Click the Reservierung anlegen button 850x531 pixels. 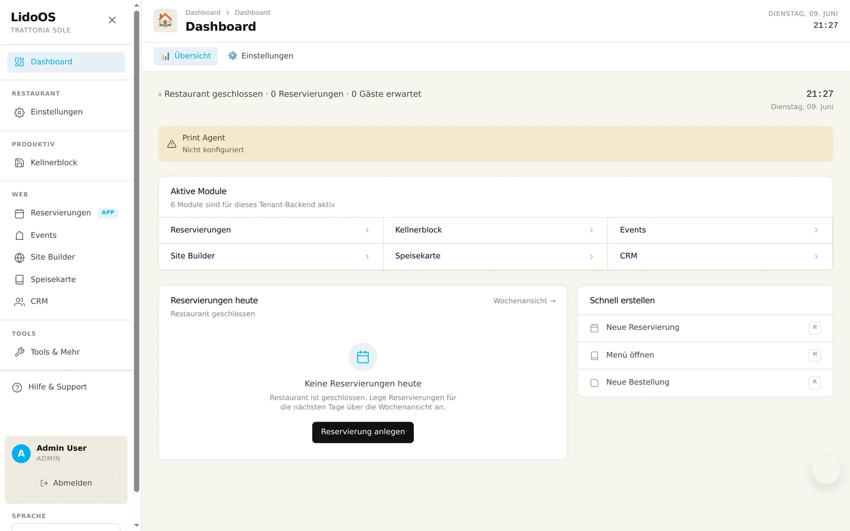pos(363,432)
